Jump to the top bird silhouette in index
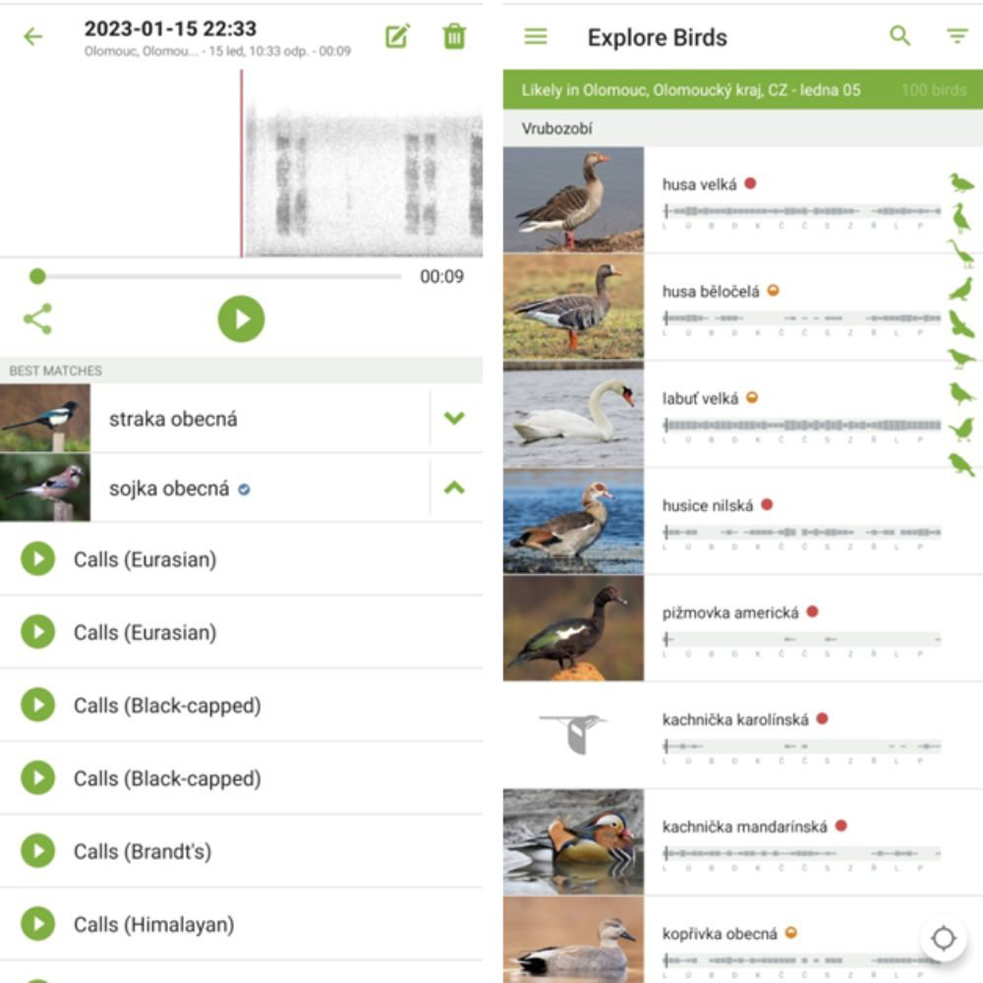Viewport: 983px width, 983px height. coord(960,183)
